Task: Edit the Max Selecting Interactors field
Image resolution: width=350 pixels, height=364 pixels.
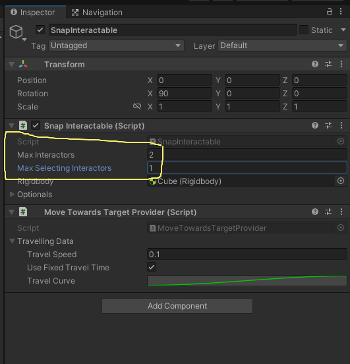Action: (247, 168)
